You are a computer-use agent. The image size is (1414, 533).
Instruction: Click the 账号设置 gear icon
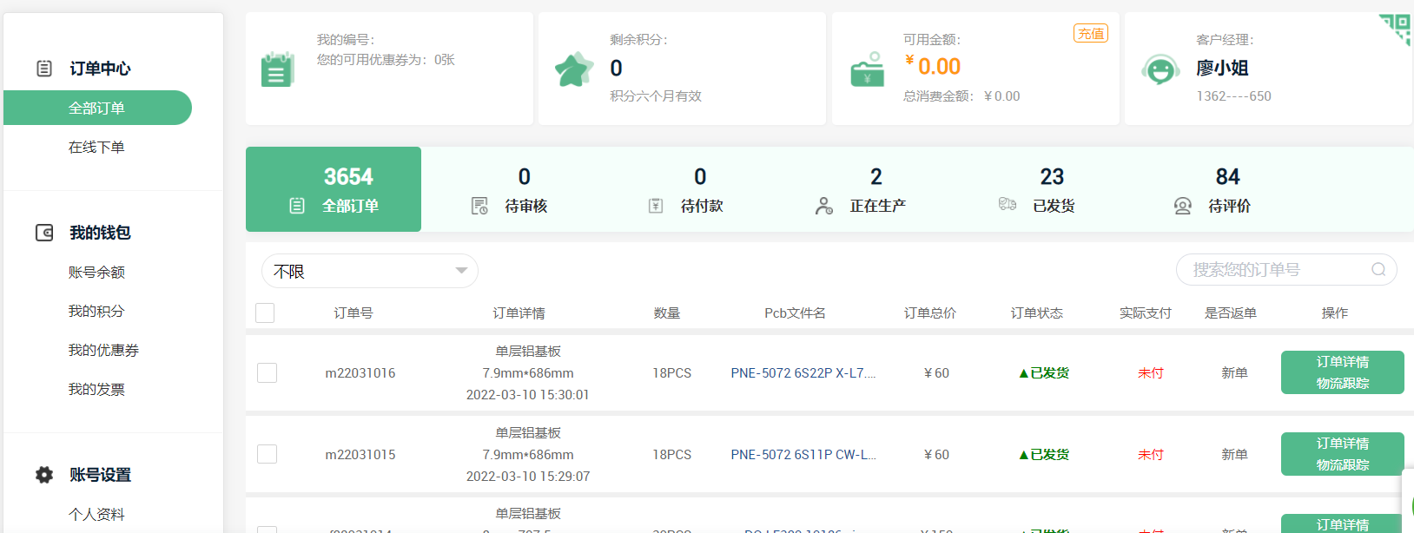click(44, 475)
